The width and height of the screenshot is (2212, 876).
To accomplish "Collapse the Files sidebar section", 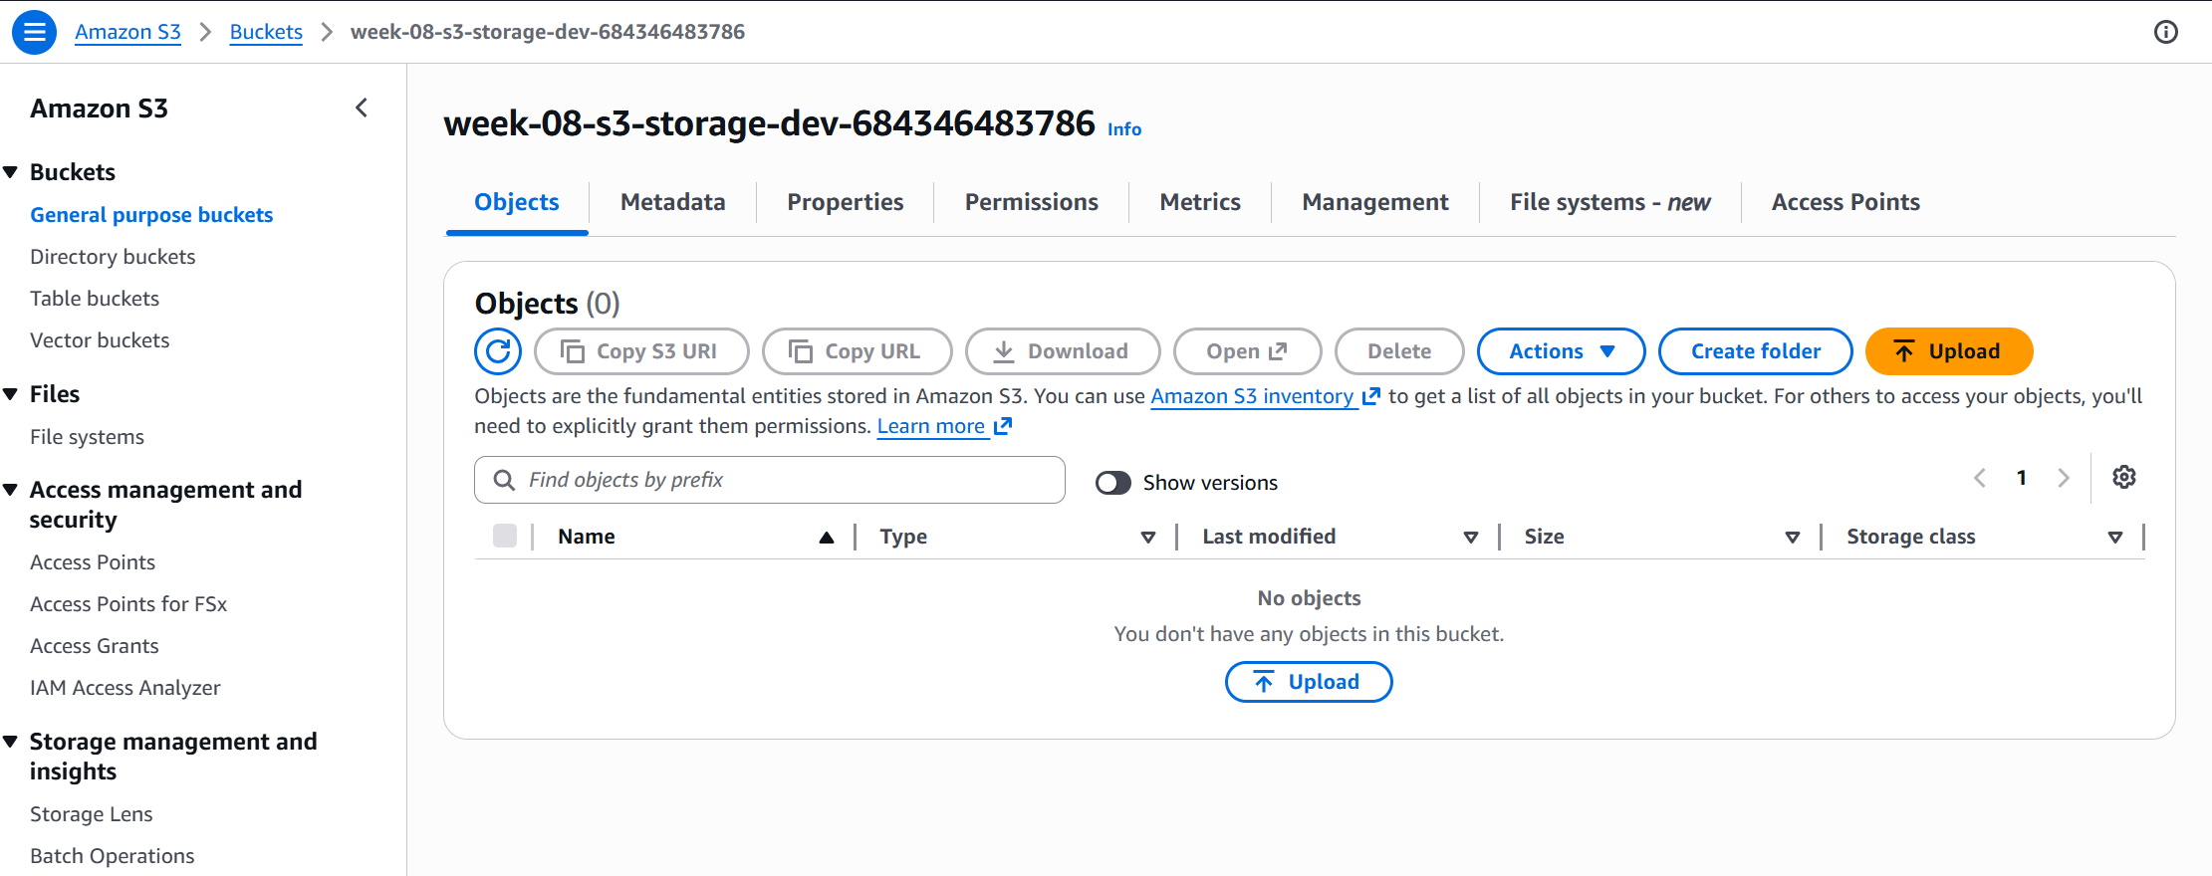I will pyautogui.click(x=11, y=394).
